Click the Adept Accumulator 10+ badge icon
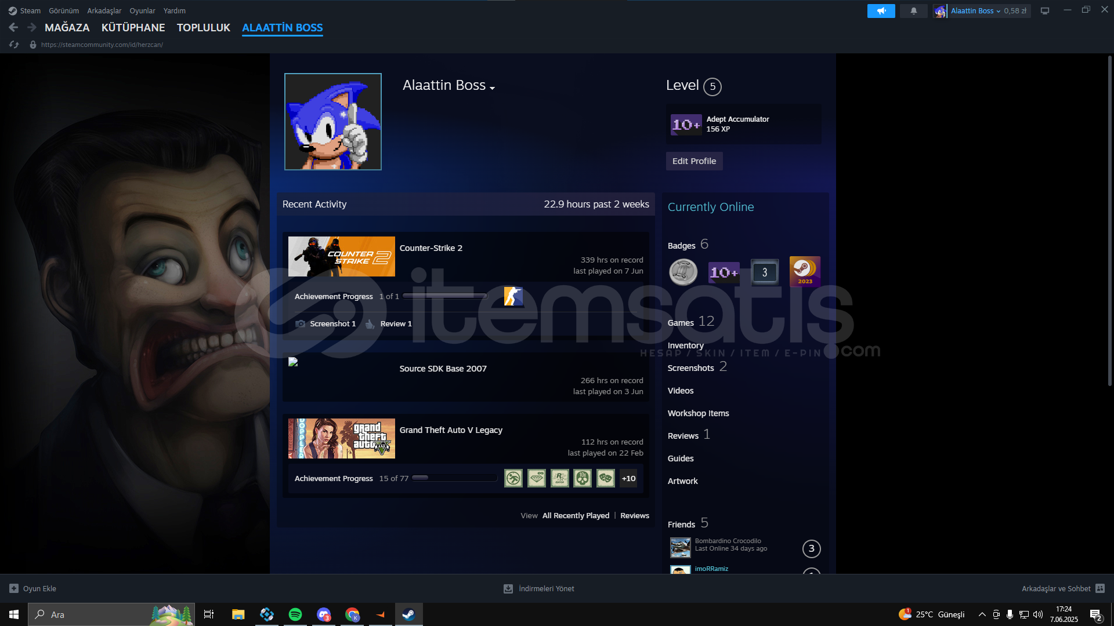 coord(686,124)
